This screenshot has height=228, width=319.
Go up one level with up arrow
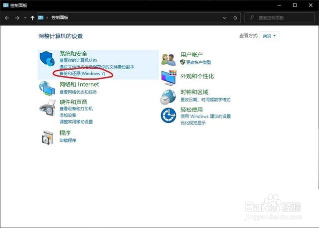pyautogui.click(x=32, y=18)
